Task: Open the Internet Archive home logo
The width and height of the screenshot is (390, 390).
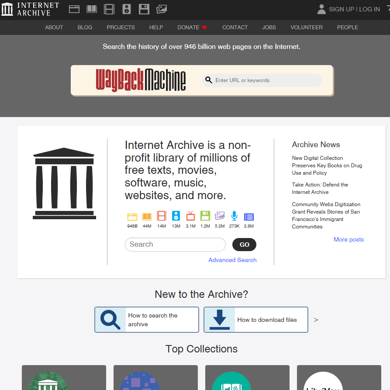Action: pos(30,9)
